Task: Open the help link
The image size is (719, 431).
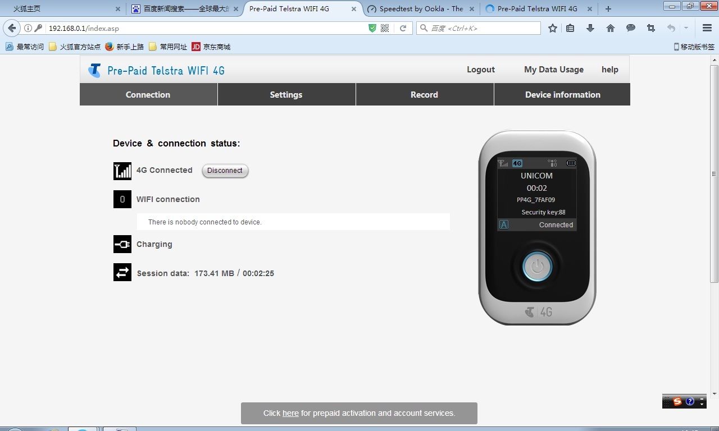Action: pos(610,70)
